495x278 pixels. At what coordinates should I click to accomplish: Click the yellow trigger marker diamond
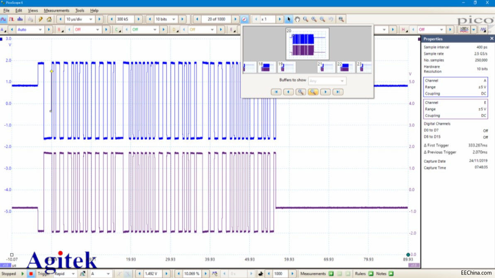click(51, 71)
